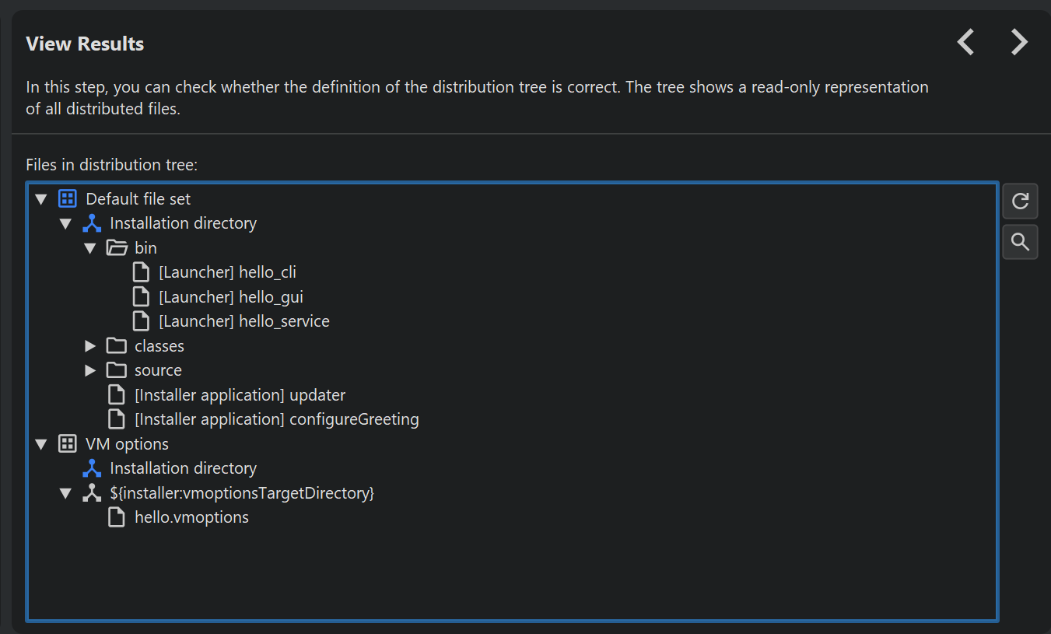Collapse the Default file set node

click(41, 200)
